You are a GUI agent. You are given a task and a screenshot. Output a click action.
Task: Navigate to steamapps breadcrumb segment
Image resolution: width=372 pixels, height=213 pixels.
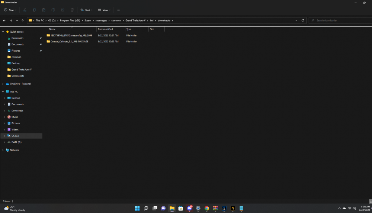[101, 20]
